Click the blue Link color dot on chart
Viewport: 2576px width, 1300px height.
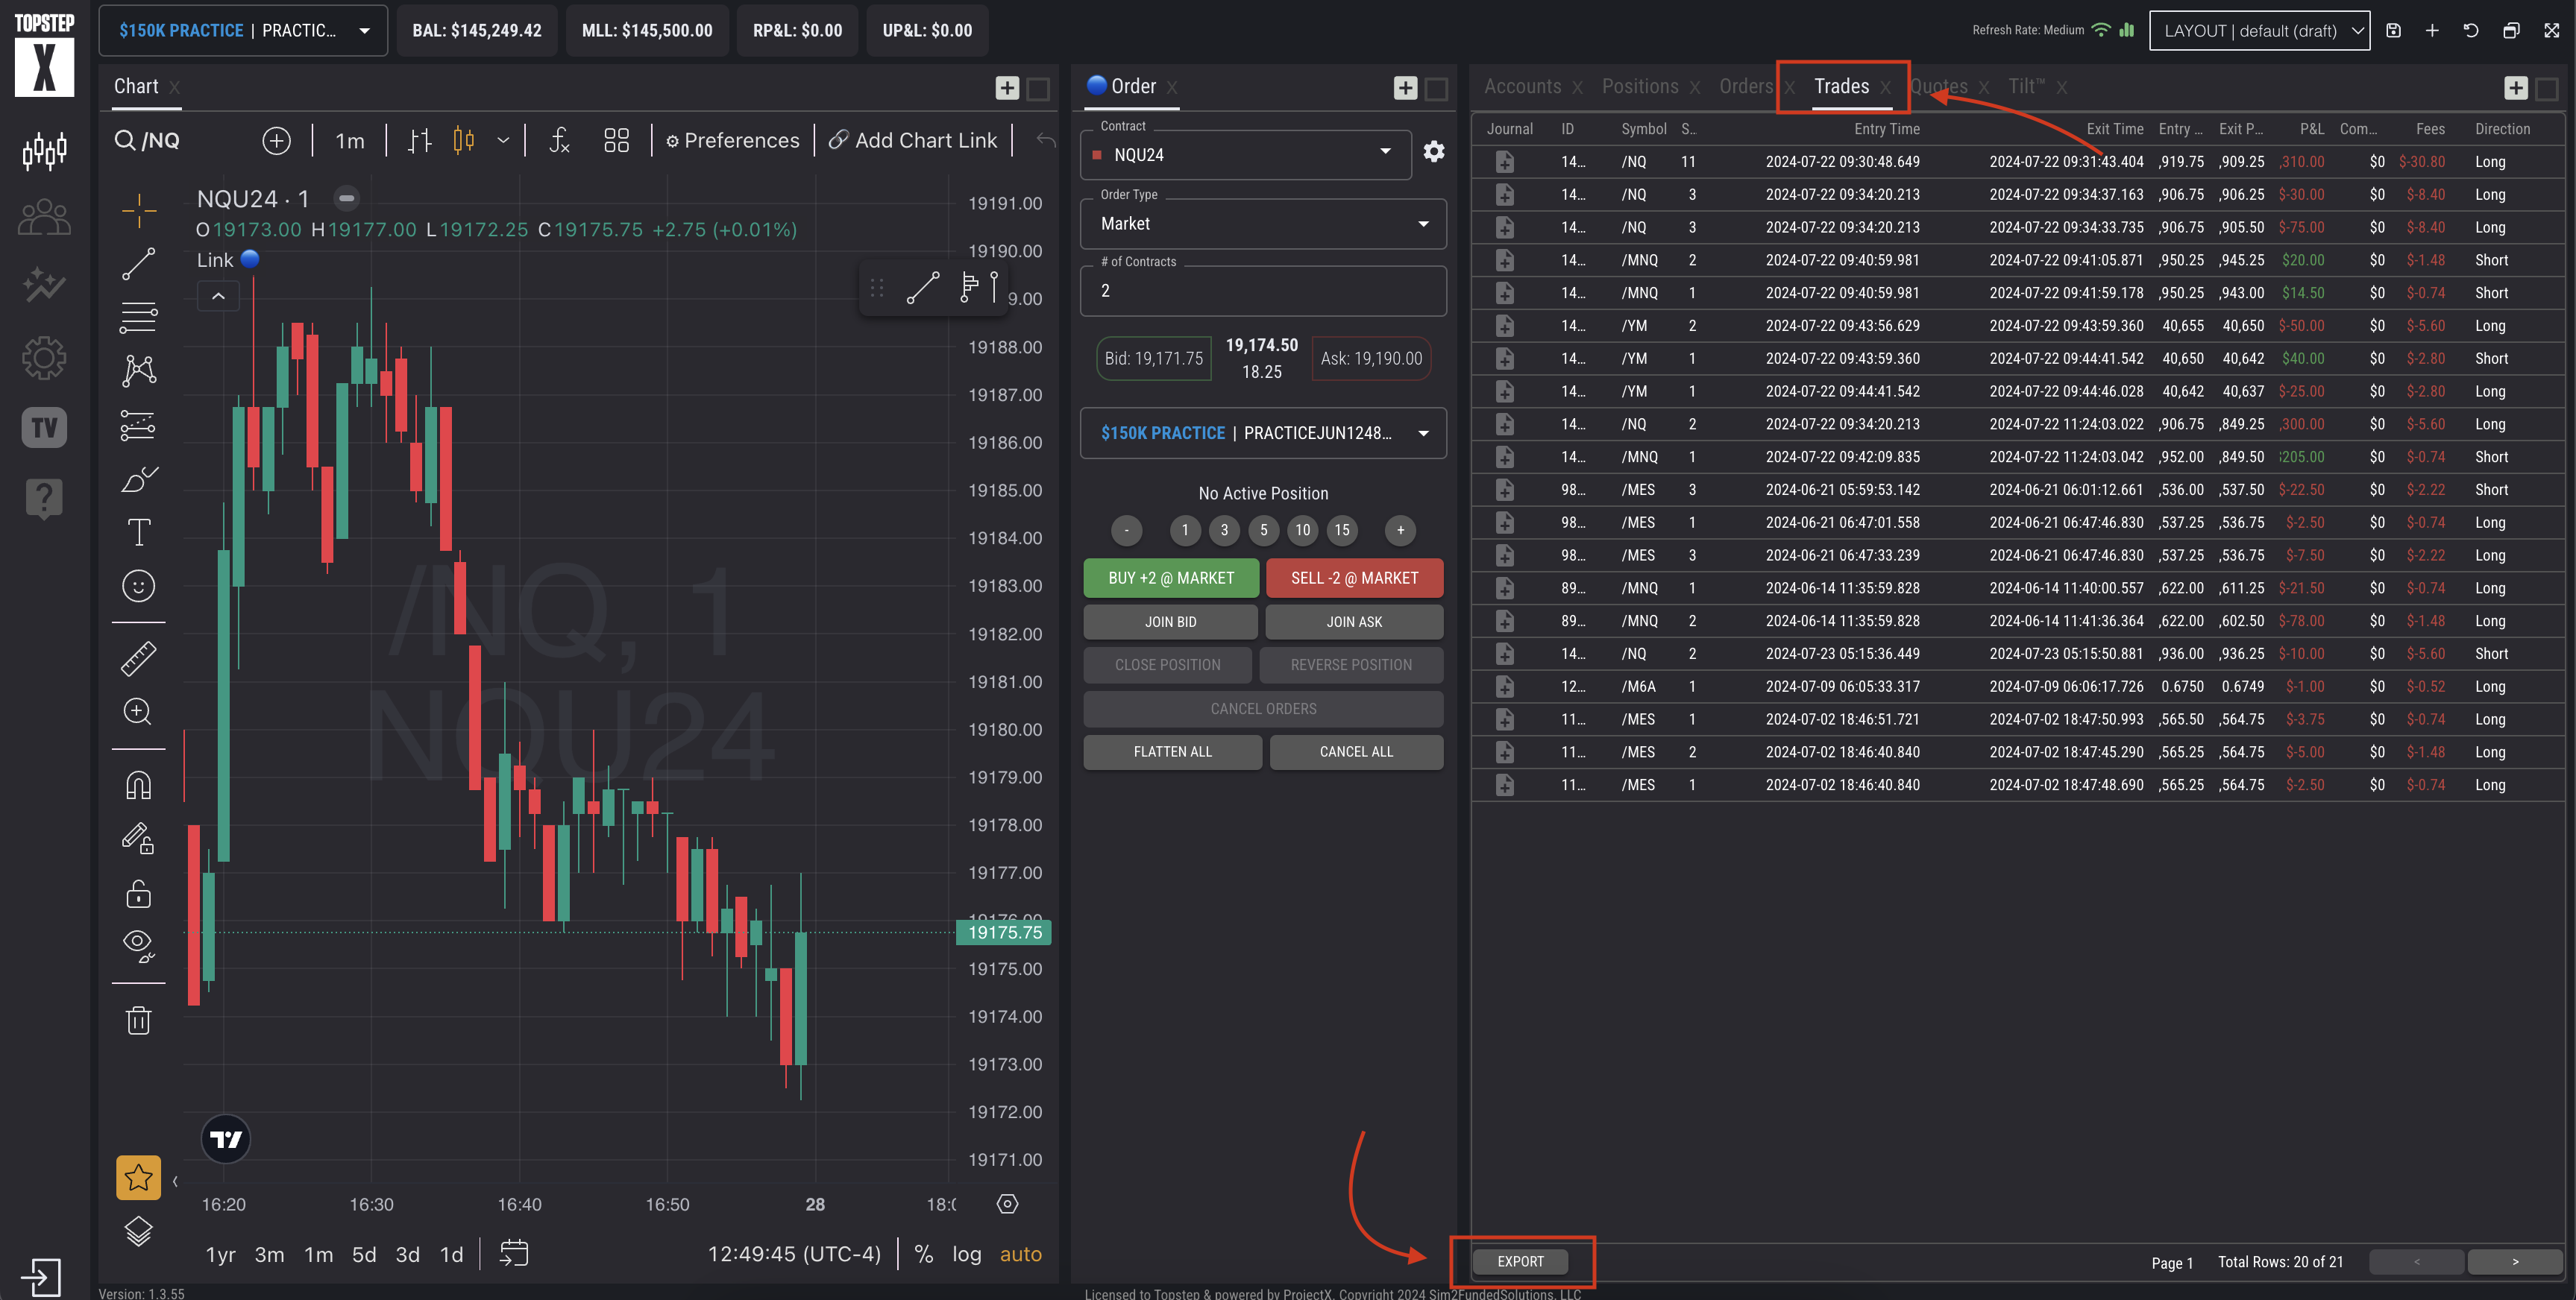tap(250, 260)
